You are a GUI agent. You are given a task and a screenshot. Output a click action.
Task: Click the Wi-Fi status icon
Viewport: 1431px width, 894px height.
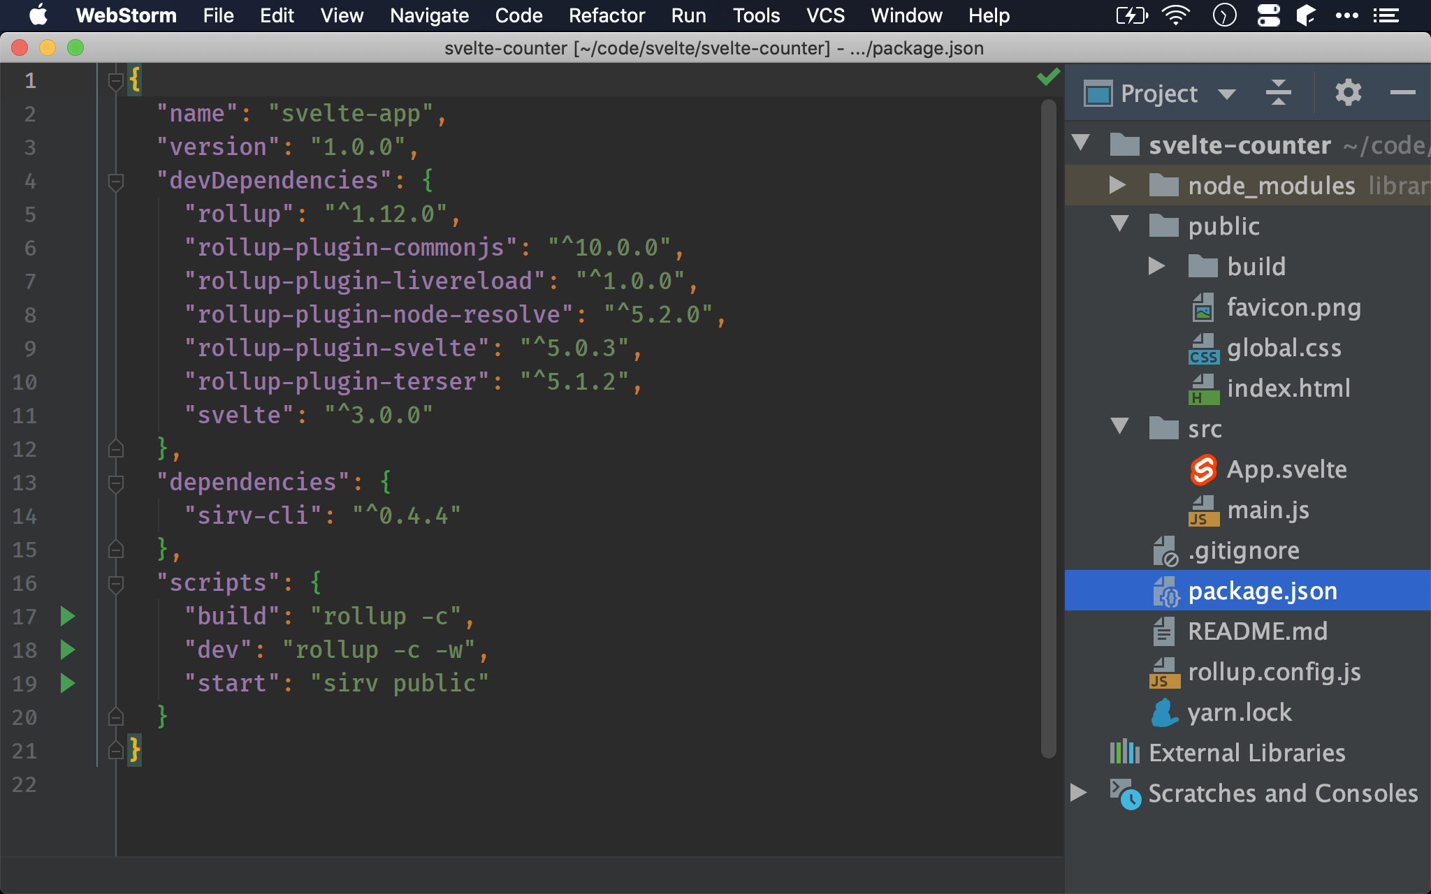(1176, 15)
